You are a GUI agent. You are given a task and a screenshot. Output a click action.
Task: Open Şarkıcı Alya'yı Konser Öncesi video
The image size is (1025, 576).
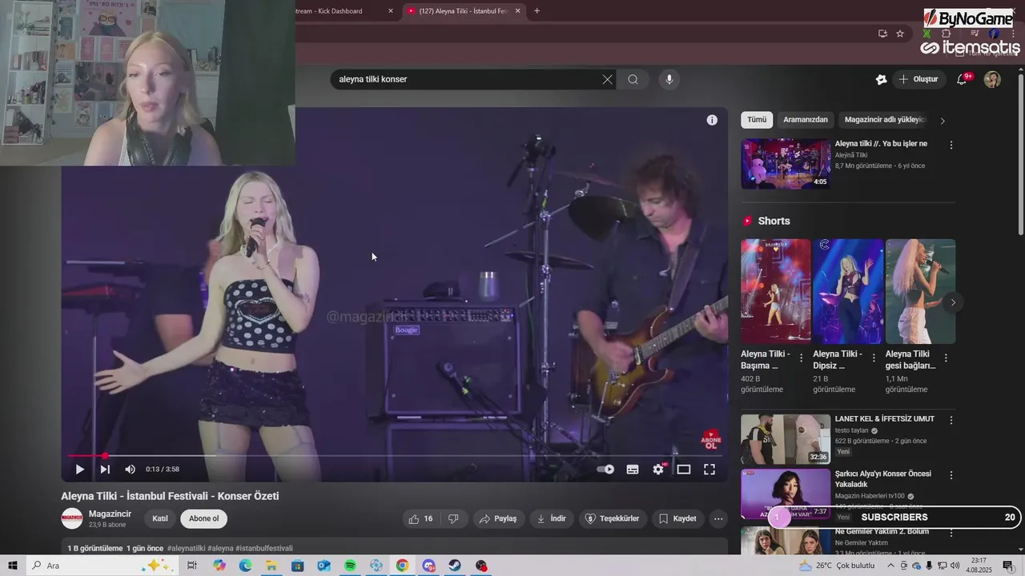tap(786, 494)
